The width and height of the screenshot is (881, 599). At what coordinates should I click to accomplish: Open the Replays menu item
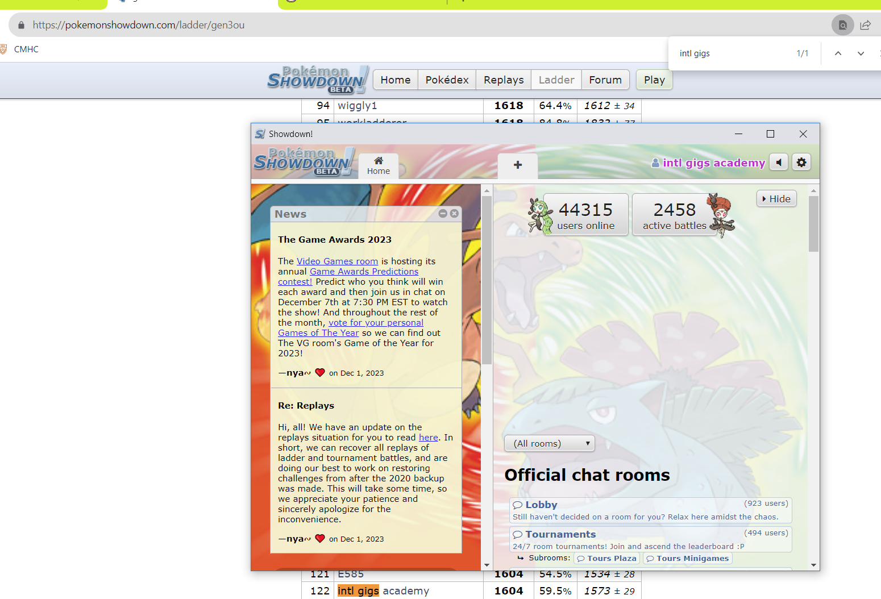[504, 80]
